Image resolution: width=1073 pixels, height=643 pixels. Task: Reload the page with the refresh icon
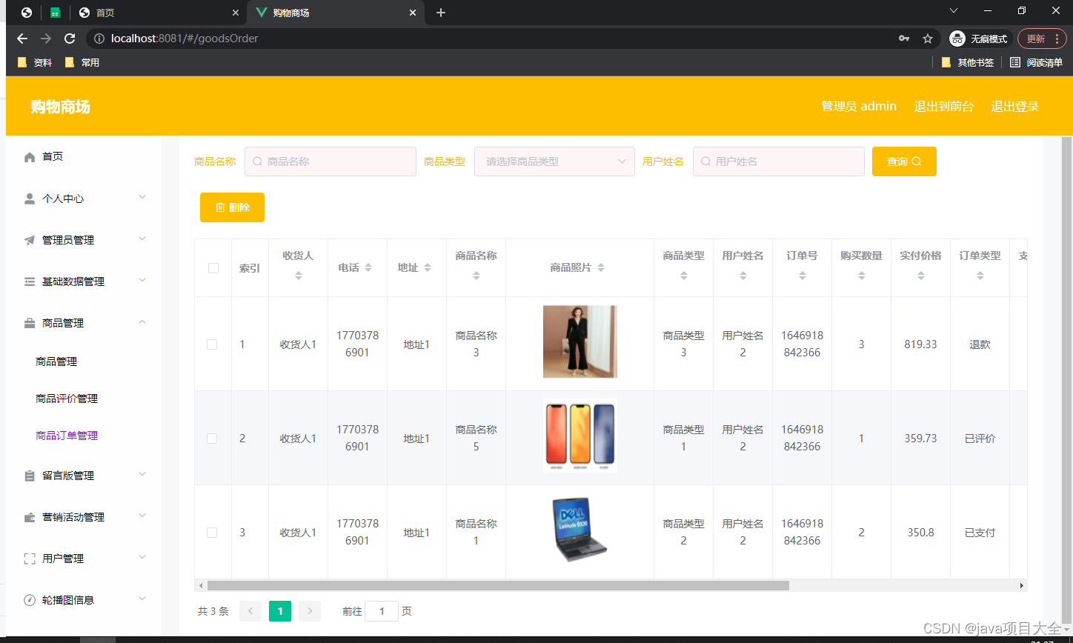coord(70,39)
